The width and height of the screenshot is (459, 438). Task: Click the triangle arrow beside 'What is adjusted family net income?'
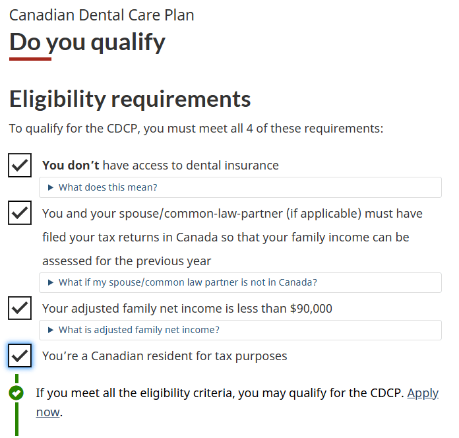pos(51,330)
